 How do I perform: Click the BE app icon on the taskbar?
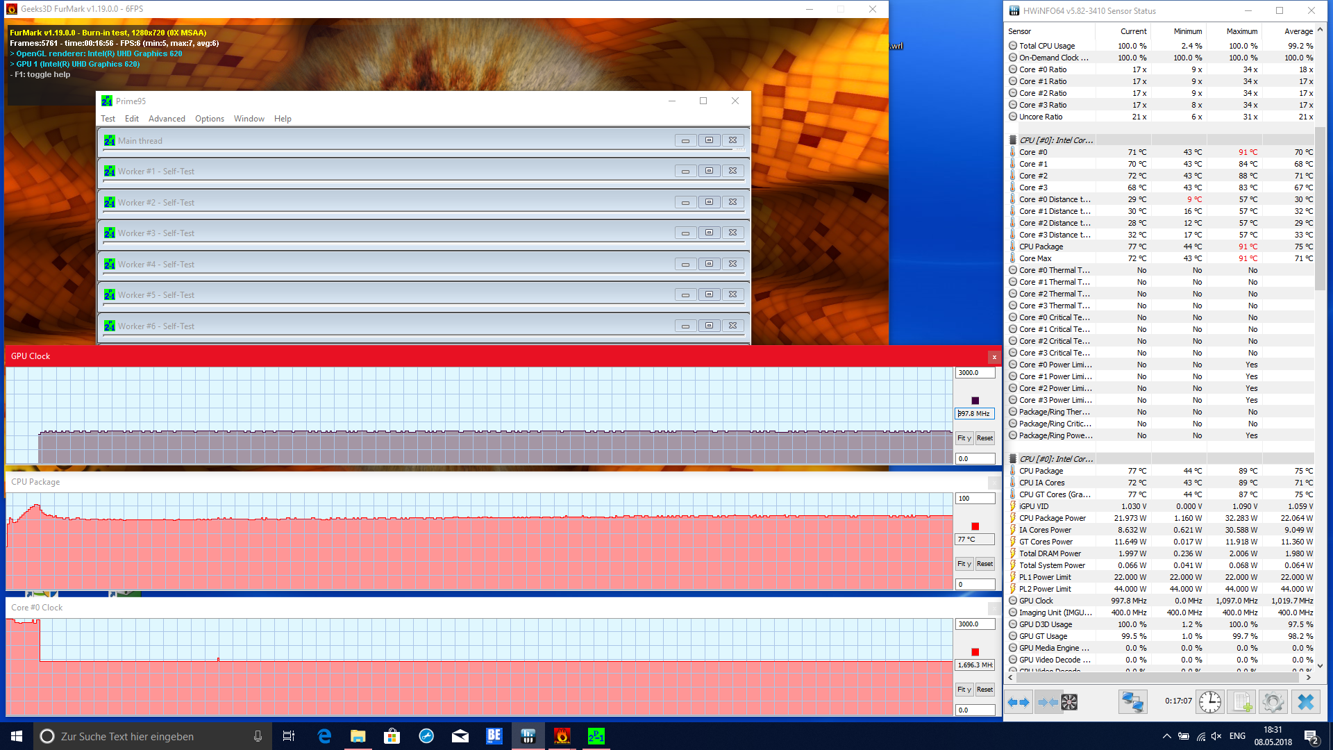pos(494,736)
